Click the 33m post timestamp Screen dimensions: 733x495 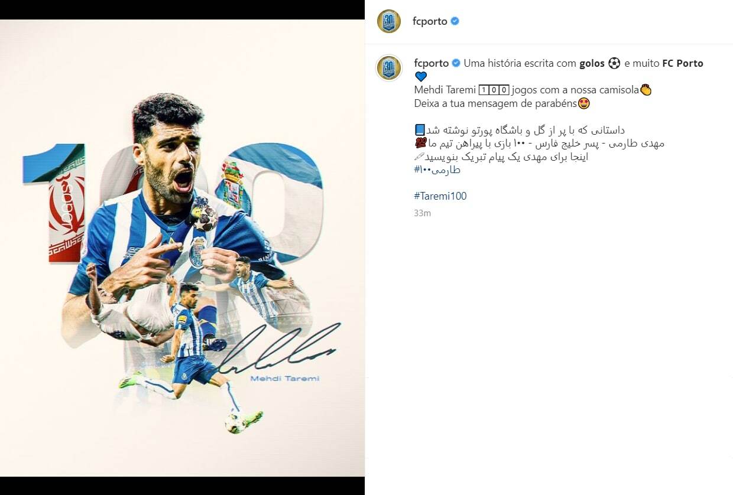coord(423,213)
